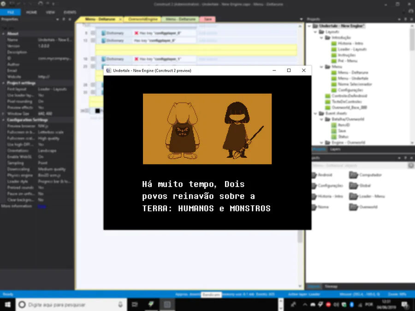Switch to the Layers tab below Projects
This screenshot has width=415, height=311.
(335, 149)
